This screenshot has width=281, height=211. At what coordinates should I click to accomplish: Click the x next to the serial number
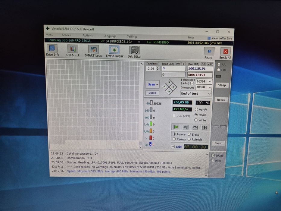coord(139,42)
